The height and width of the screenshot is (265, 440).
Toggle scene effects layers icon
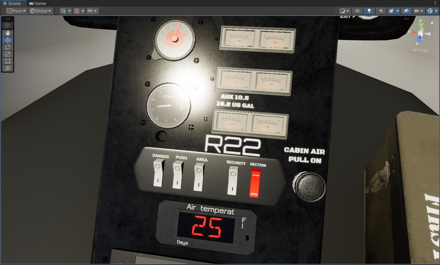coord(391,11)
